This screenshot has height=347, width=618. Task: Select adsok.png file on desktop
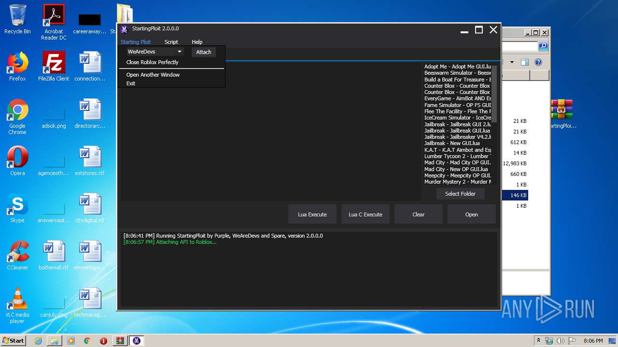click(x=54, y=117)
